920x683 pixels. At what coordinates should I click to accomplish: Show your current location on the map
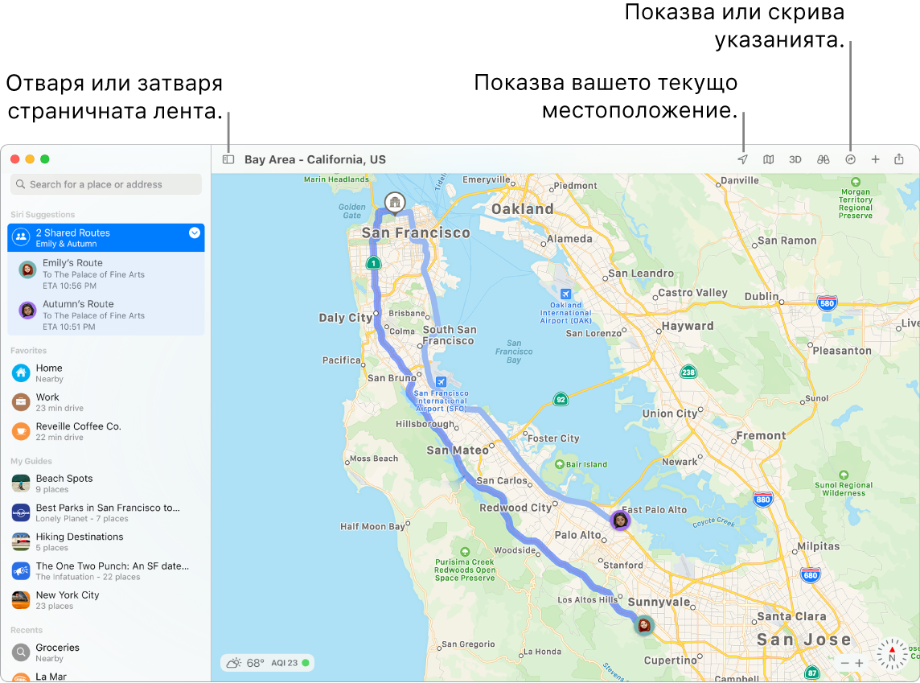pos(742,159)
